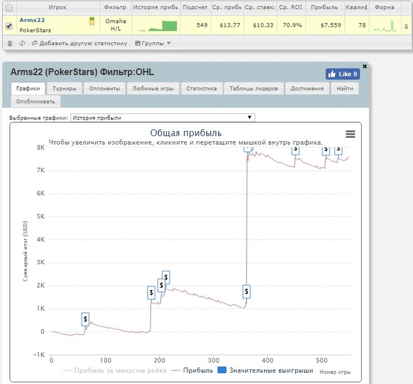413x384 pixels.
Task: Click the PokerStars label under Arms22
Action: click(35, 30)
